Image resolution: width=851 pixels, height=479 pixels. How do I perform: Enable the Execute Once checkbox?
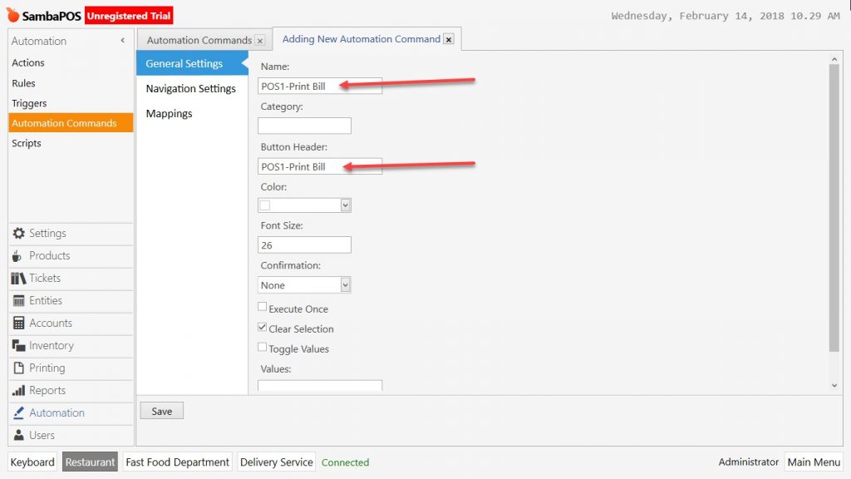[262, 307]
